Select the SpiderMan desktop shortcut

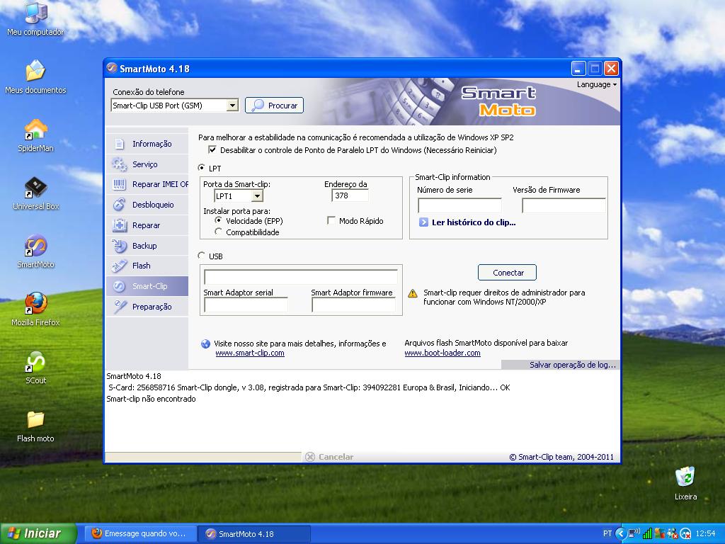pos(35,135)
